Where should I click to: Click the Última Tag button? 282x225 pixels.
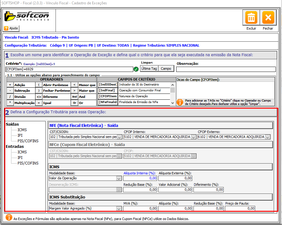coord(150,69)
